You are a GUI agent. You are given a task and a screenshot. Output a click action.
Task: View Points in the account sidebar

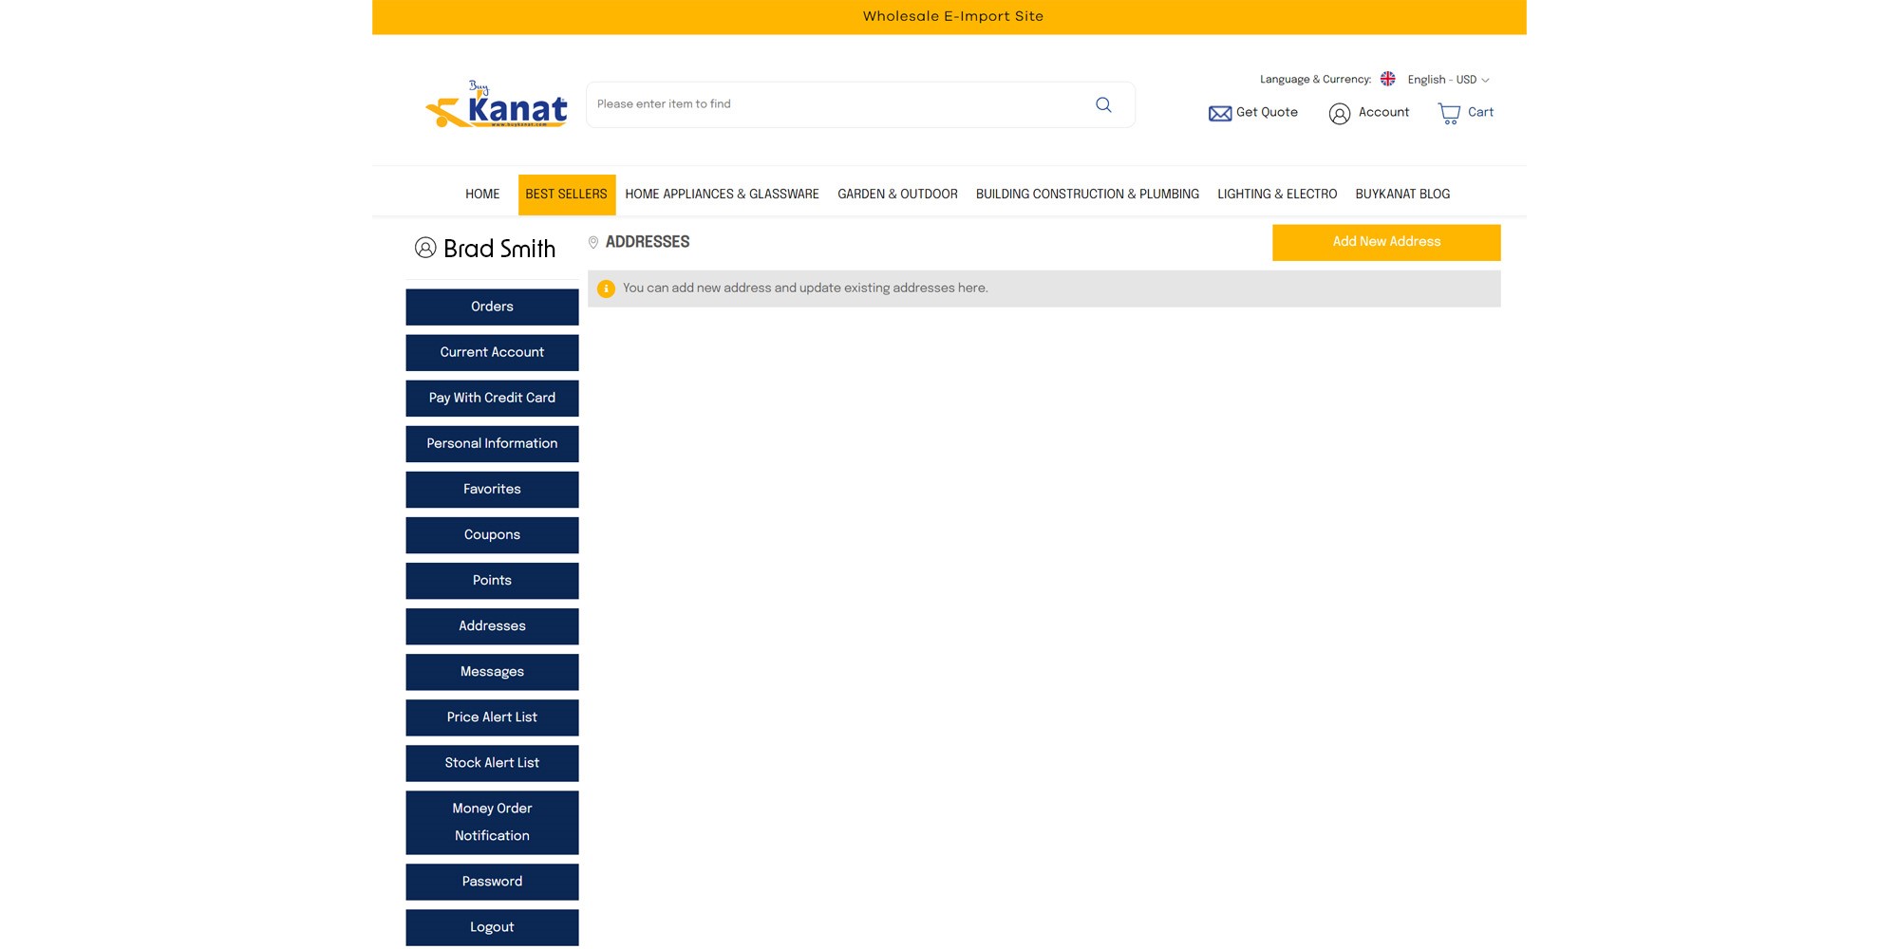tap(492, 580)
